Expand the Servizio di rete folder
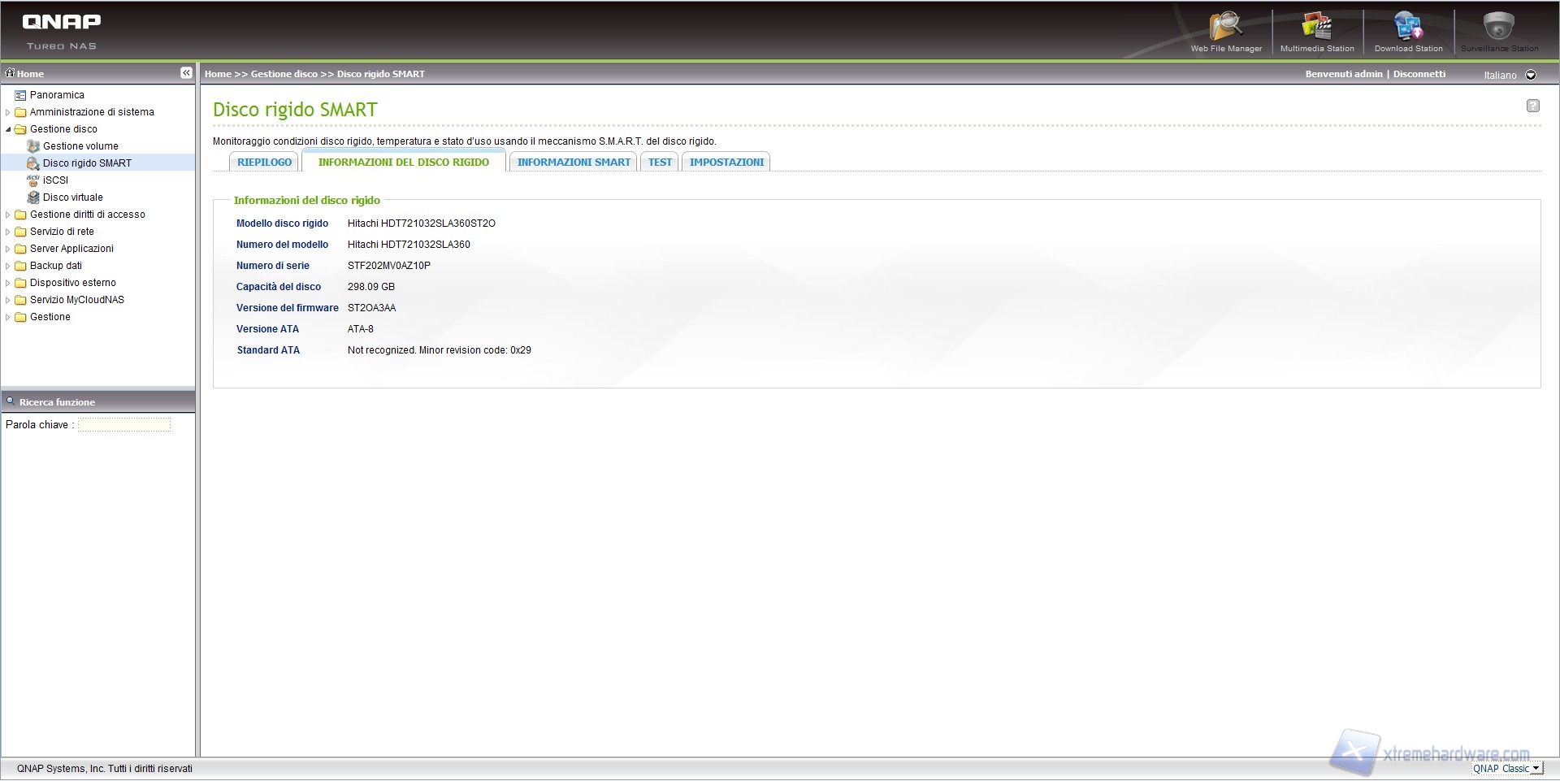This screenshot has width=1560, height=781. tap(8, 232)
